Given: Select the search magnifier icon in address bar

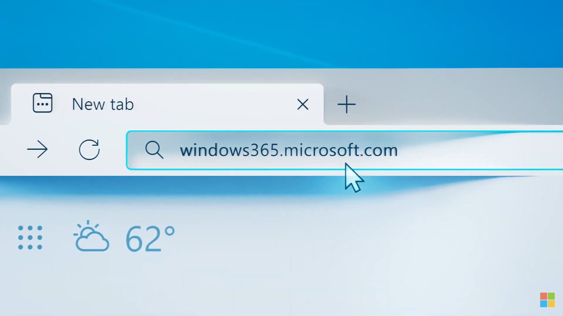Looking at the screenshot, I should 155,150.
